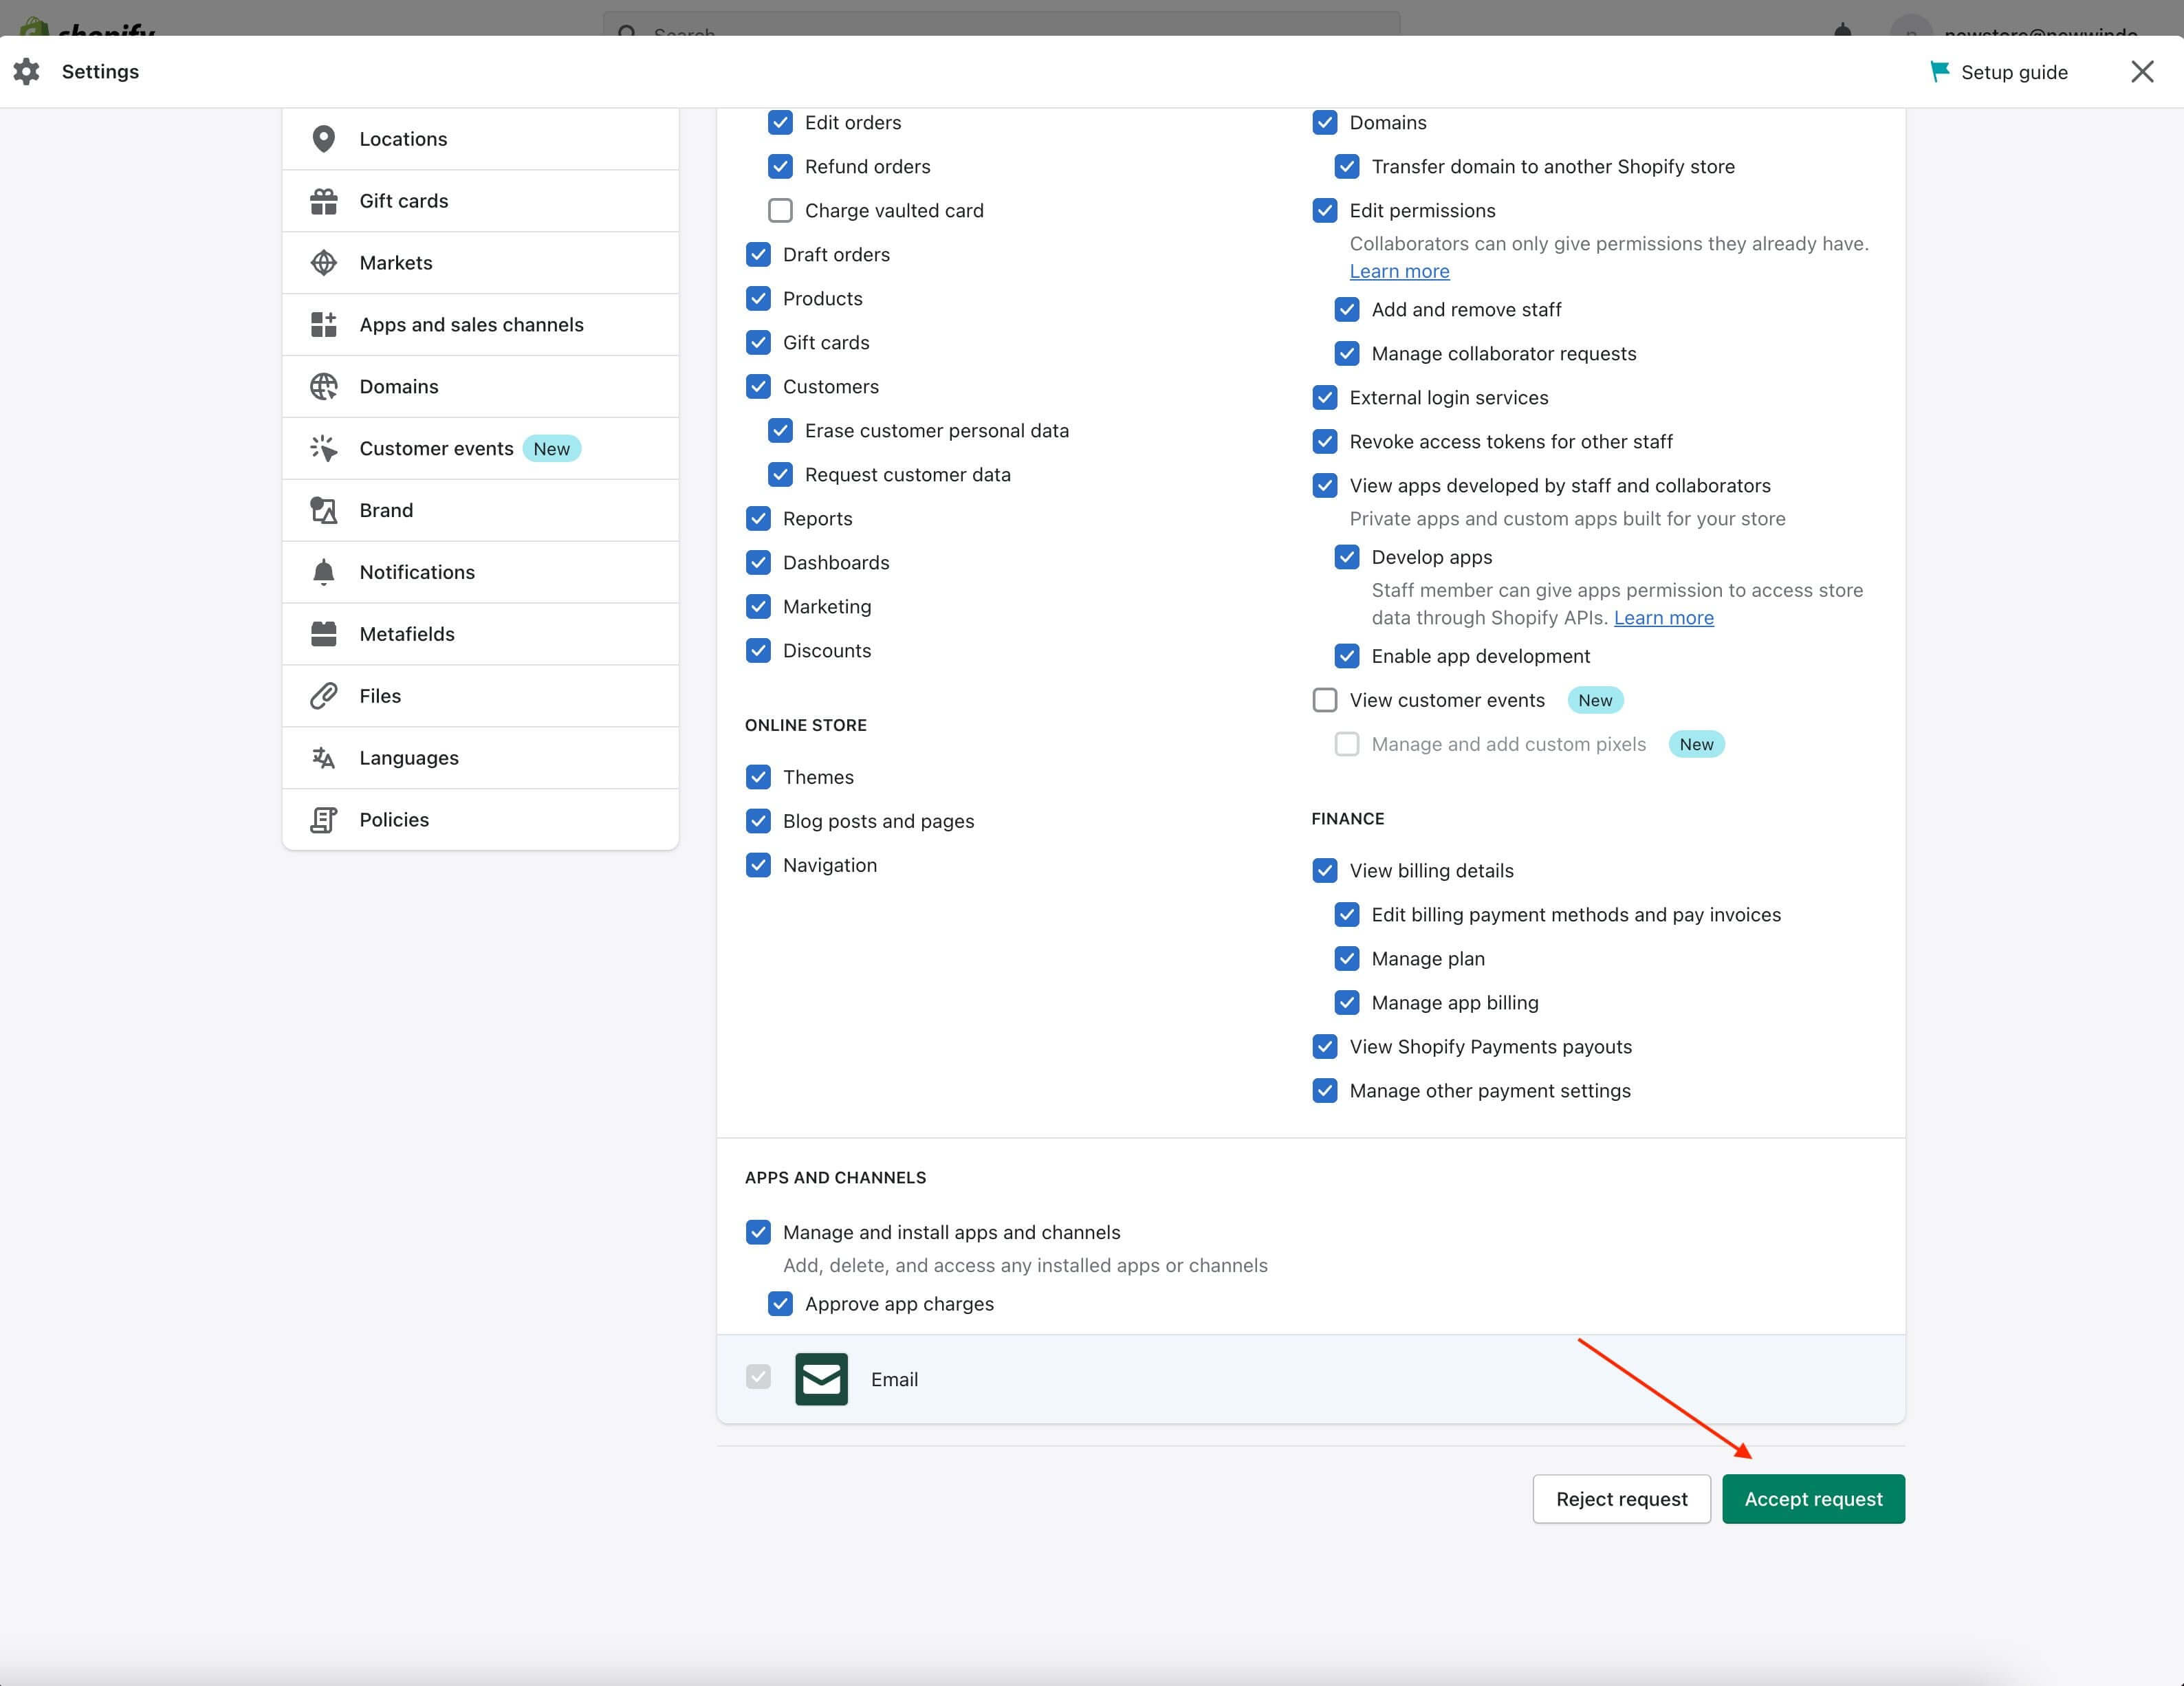Click the Markets globe icon
The image size is (2184, 1686).
[x=323, y=263]
